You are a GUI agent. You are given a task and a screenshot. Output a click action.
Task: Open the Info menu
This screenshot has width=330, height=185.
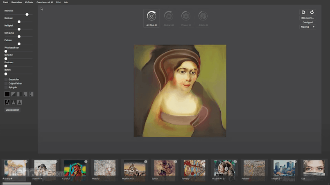[66, 2]
